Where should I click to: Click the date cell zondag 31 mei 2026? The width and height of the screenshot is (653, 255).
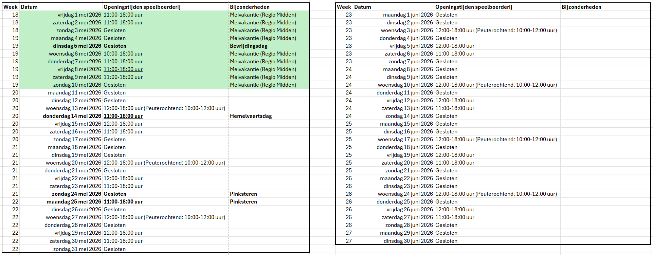[77, 249]
